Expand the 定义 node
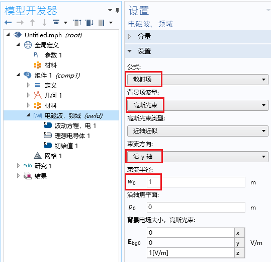This screenshot has height=262, width=271. (x=28, y=85)
